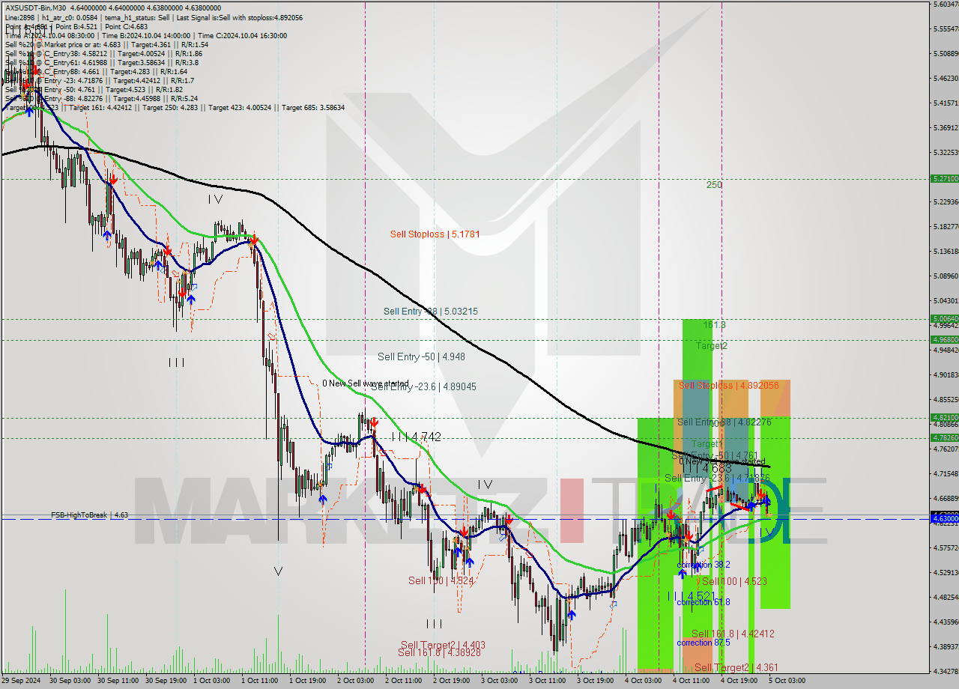The width and height of the screenshot is (959, 689).
Task: Click the 'correction 87.5' label
Action: click(x=704, y=643)
